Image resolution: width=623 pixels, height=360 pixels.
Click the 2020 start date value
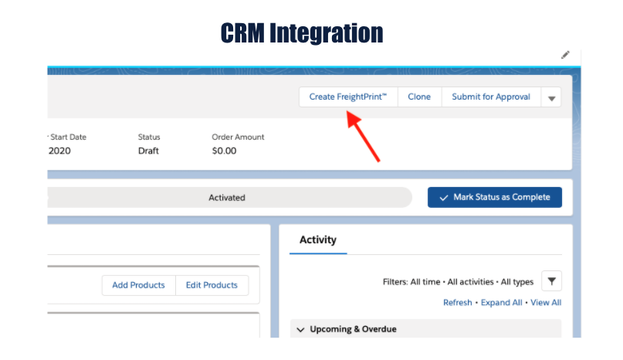59,151
